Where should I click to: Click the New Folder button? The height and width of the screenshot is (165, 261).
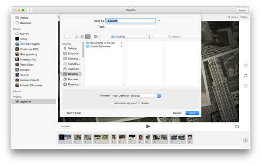pyautogui.click(x=74, y=113)
